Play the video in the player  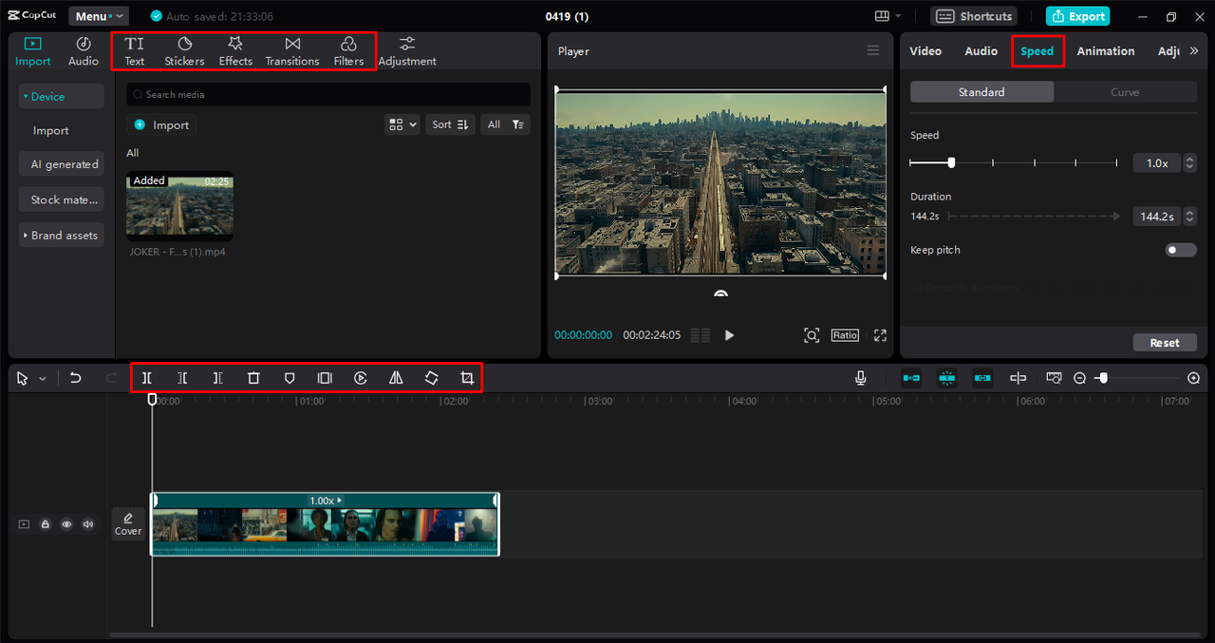coord(729,335)
